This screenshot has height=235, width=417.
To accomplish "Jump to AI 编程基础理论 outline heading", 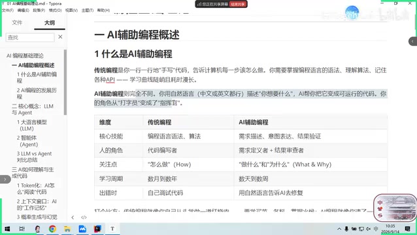I will pyautogui.click(x=25, y=55).
